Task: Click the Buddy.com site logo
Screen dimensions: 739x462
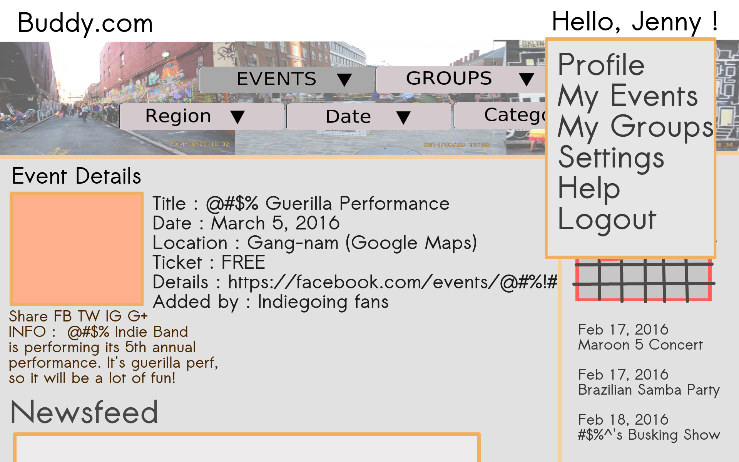Action: 85,23
